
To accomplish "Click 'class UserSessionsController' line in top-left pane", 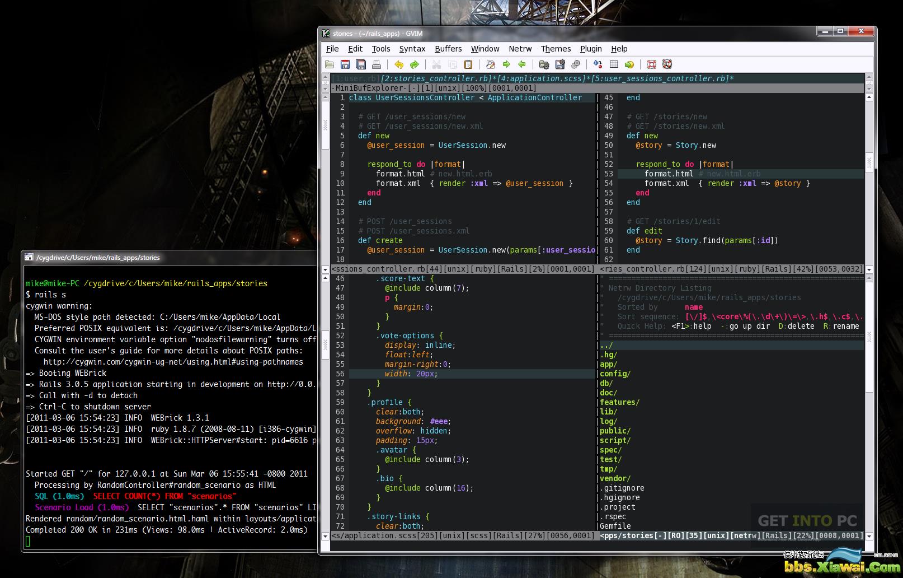I will click(465, 97).
